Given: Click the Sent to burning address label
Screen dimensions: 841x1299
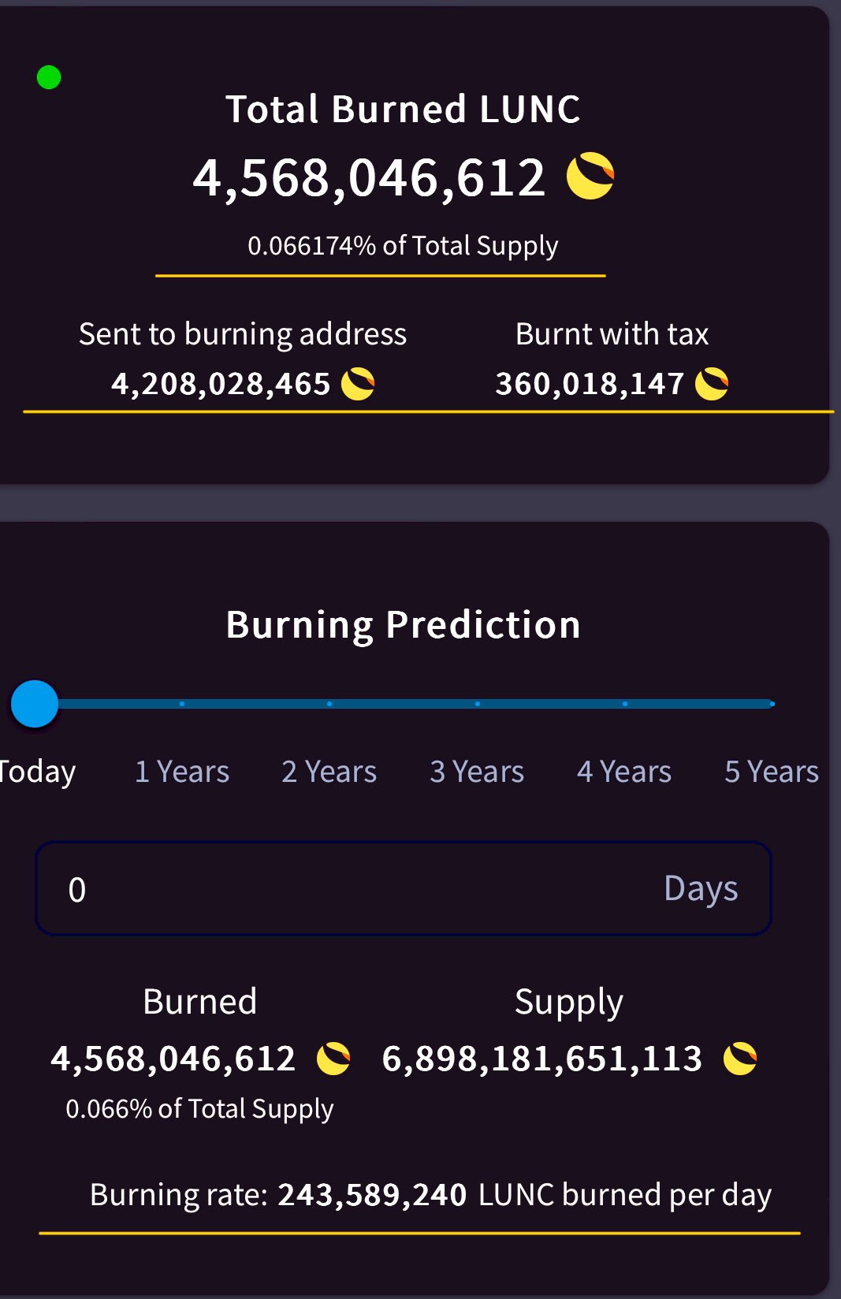Looking at the screenshot, I should 243,334.
